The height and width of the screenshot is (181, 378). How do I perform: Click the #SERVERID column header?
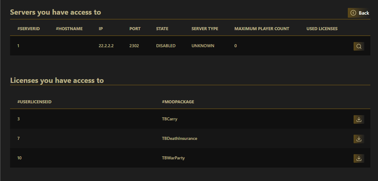[x=29, y=29]
